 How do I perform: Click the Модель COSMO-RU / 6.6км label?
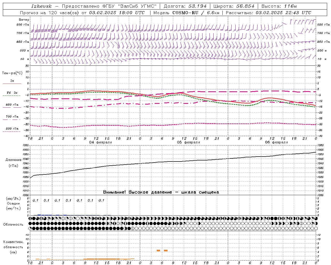click(186, 13)
